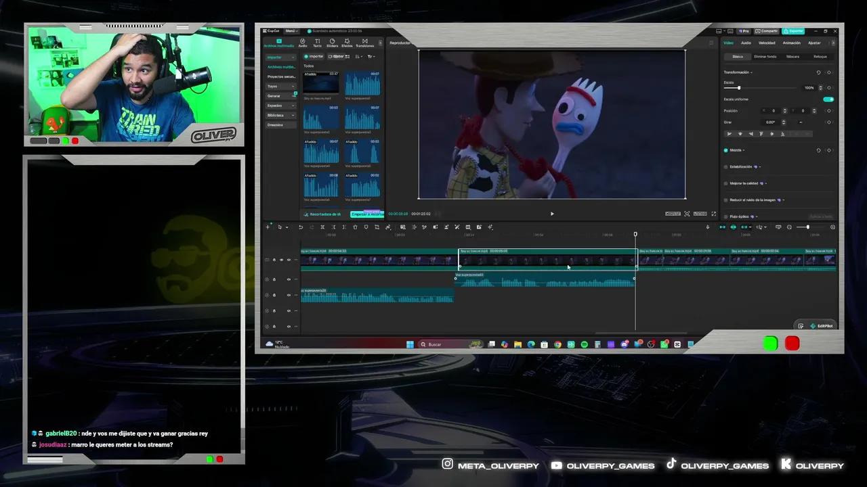This screenshot has height=487, width=867.
Task: Show more inspector tabs with arrow
Action: pyautogui.click(x=833, y=43)
